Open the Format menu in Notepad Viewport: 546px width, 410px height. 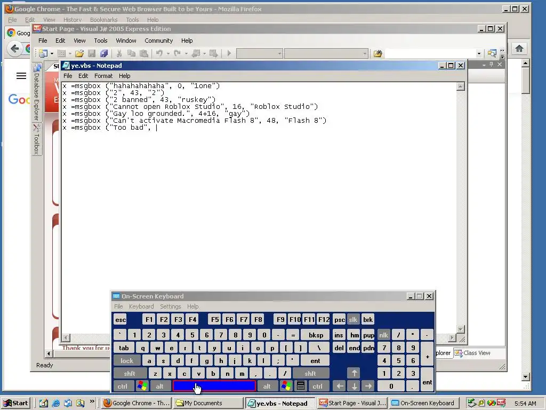click(x=103, y=76)
